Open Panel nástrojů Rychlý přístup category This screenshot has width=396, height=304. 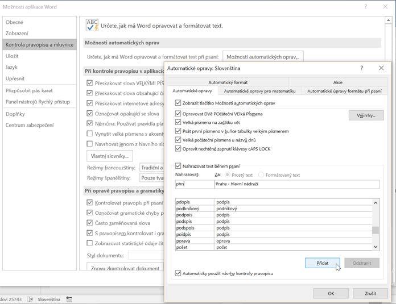[x=39, y=102]
